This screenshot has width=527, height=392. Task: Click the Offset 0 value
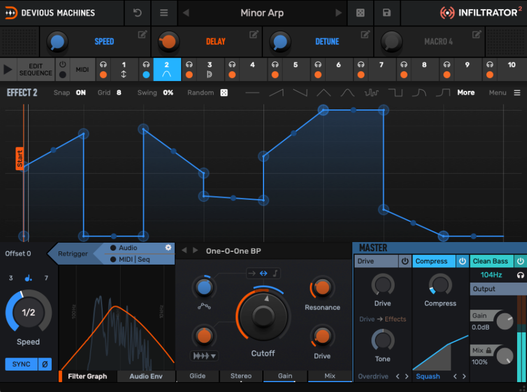18,254
